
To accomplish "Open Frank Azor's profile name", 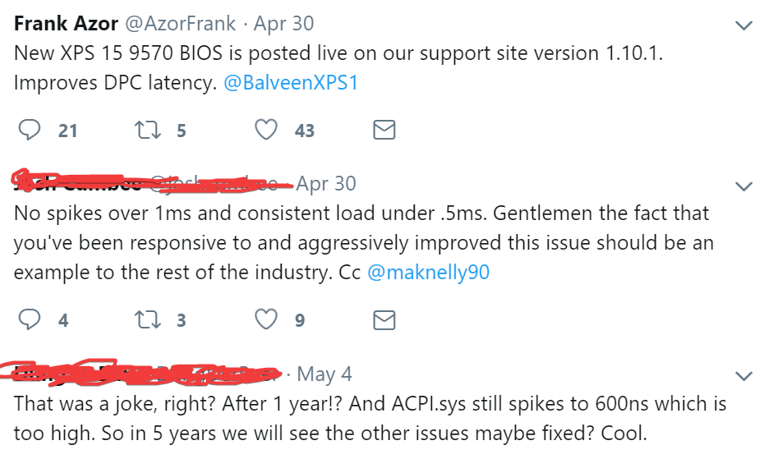I will point(66,24).
